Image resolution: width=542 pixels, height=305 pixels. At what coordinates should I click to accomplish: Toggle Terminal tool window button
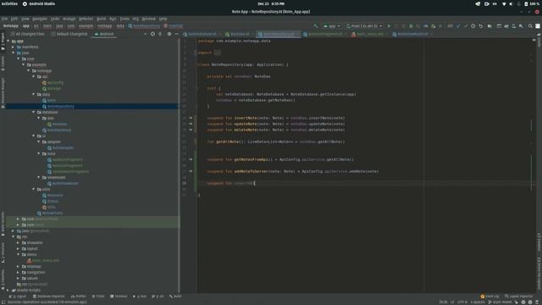(x=119, y=297)
